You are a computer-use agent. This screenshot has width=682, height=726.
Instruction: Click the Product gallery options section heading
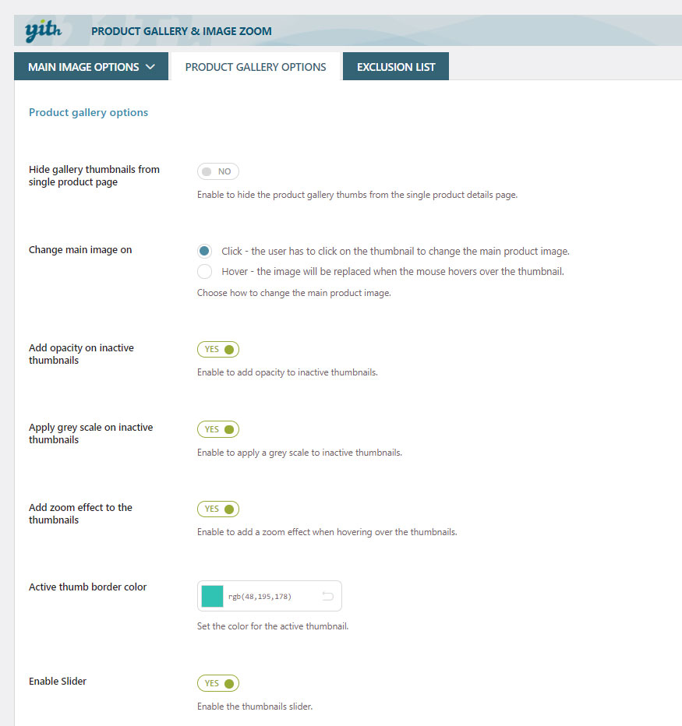pyautogui.click(x=88, y=112)
